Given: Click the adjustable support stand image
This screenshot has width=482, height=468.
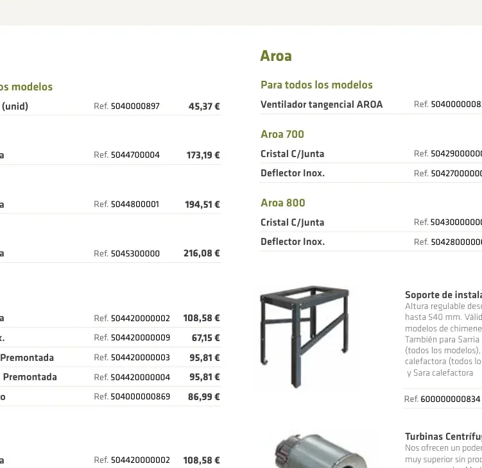Looking at the screenshot, I should click(x=305, y=337).
